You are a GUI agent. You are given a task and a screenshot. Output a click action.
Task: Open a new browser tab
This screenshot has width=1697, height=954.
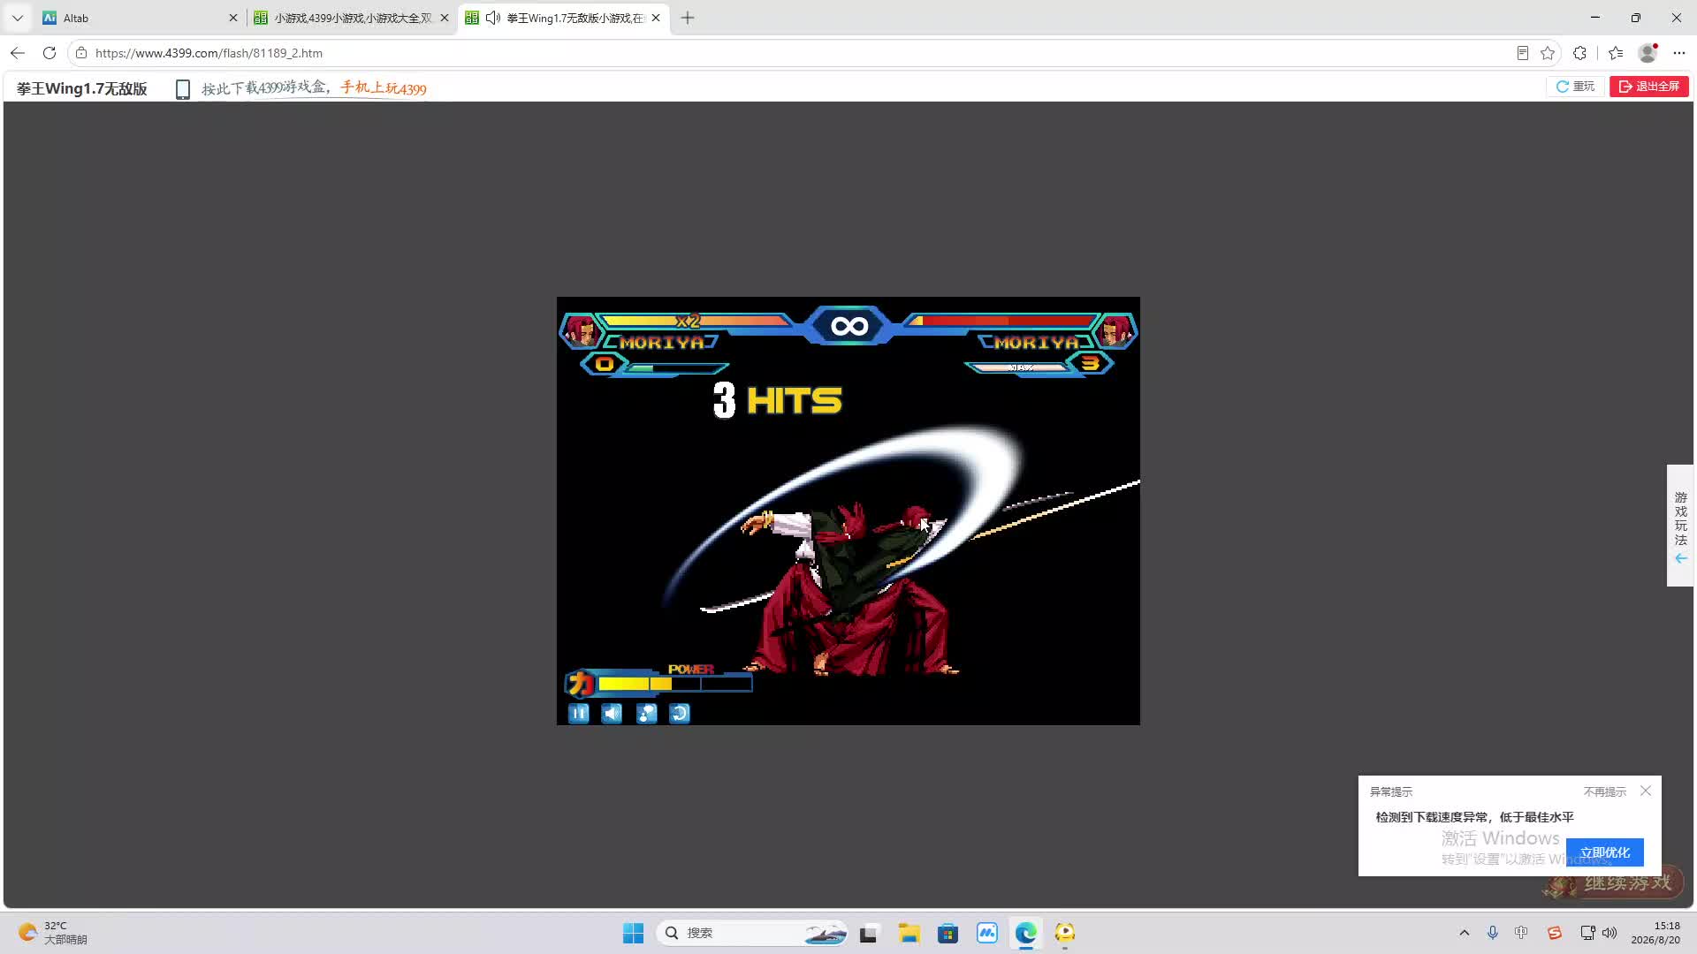[688, 18]
